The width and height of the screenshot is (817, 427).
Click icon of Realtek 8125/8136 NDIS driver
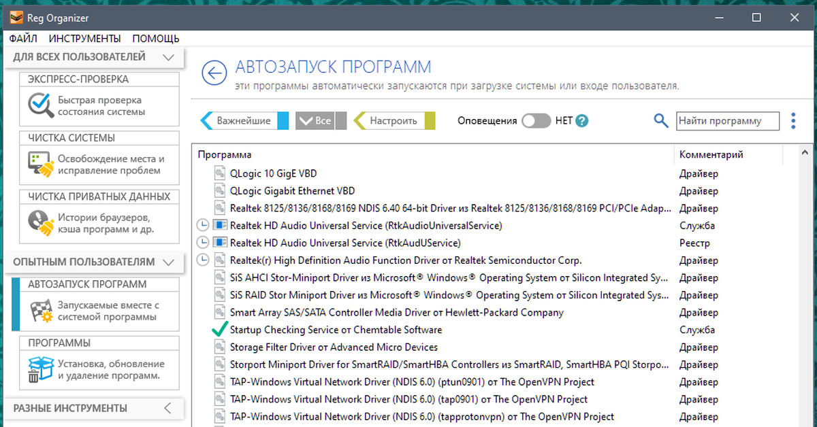click(x=219, y=207)
